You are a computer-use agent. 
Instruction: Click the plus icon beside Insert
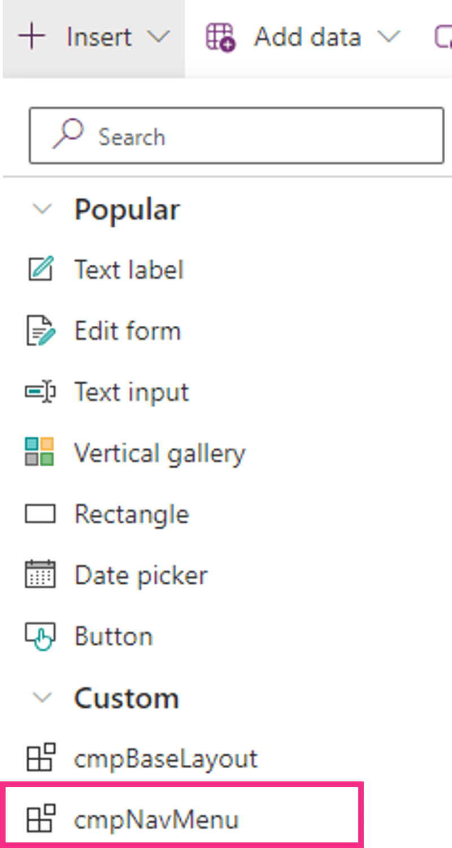pyautogui.click(x=32, y=37)
